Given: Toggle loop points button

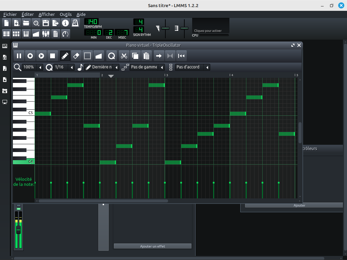Looking at the screenshot, I should click(170, 56).
